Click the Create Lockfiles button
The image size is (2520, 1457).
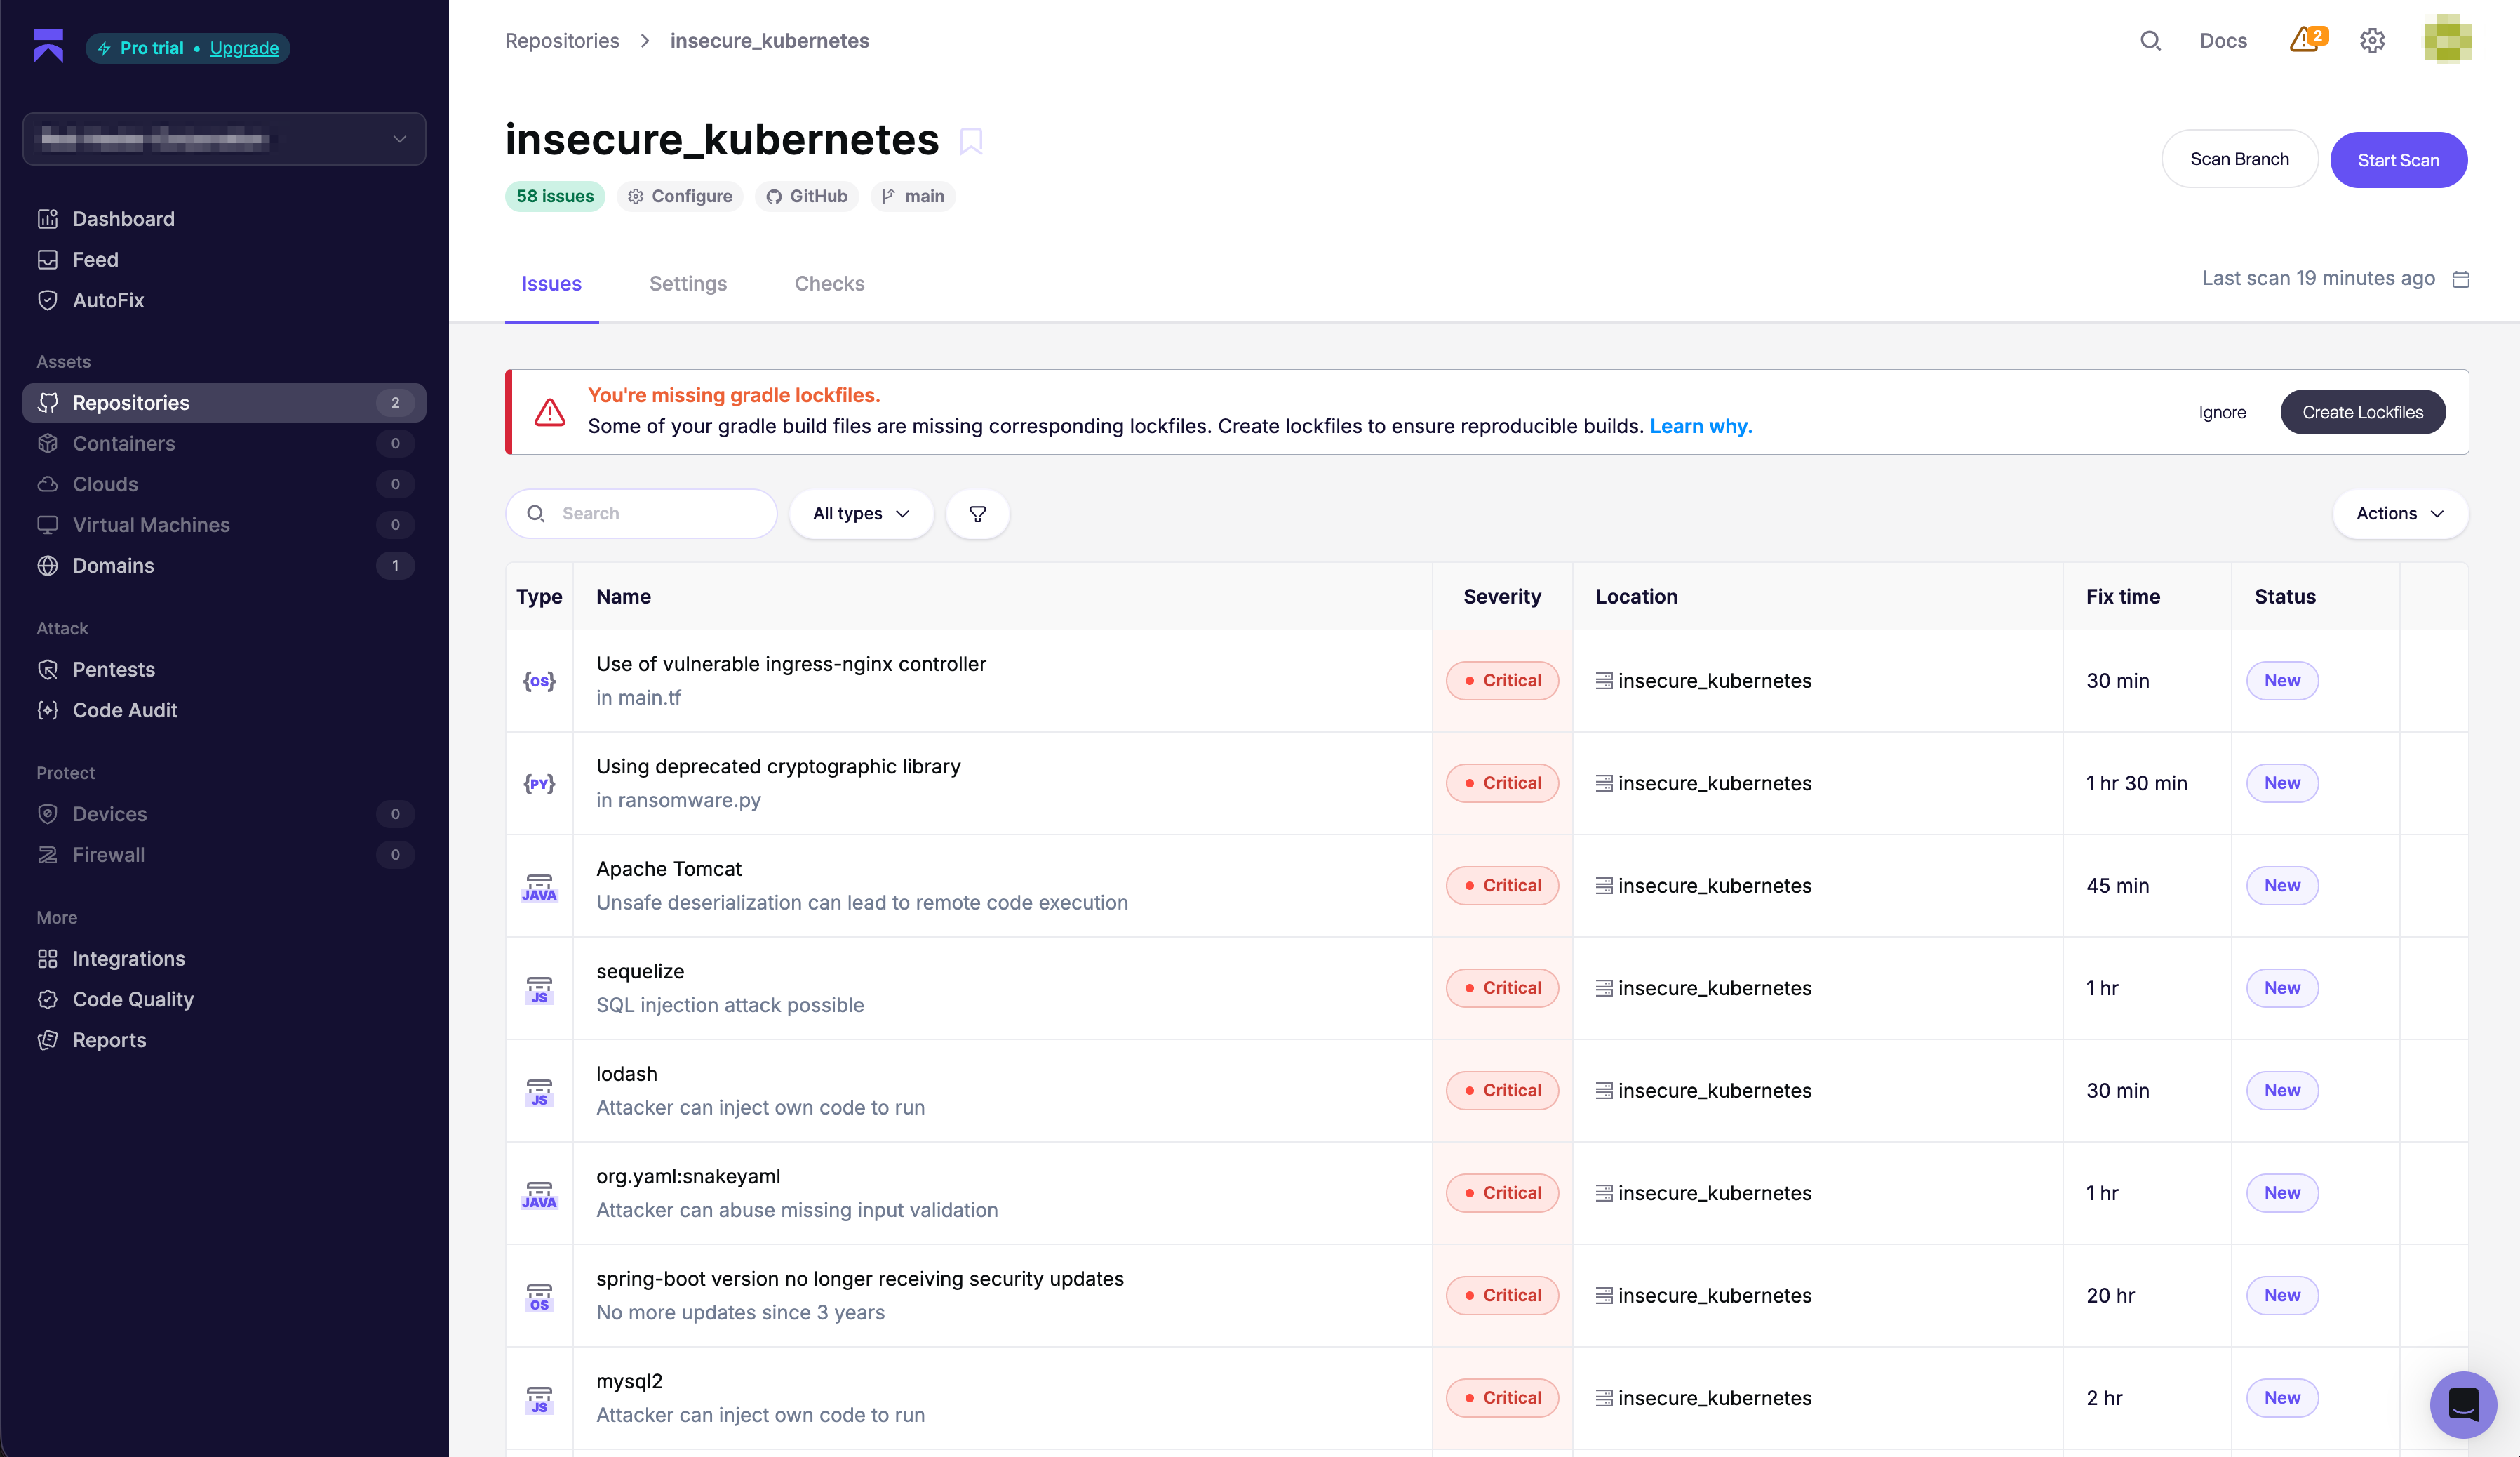click(x=2362, y=412)
